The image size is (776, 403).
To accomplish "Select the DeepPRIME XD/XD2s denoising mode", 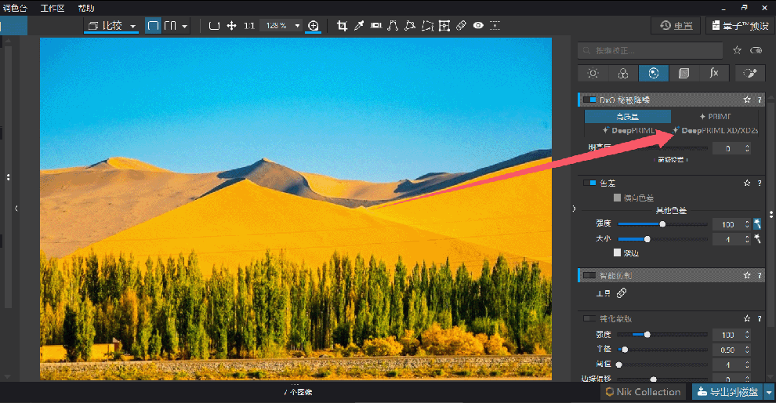I will [x=715, y=131].
